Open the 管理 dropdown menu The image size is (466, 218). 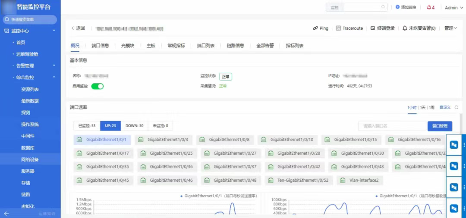(450, 28)
